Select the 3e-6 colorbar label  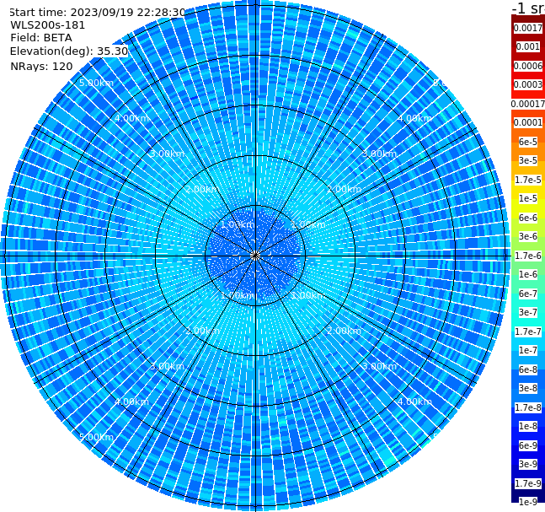[x=528, y=236]
